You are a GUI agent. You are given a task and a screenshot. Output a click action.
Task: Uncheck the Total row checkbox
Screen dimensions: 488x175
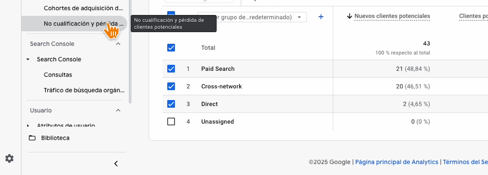pyautogui.click(x=171, y=48)
